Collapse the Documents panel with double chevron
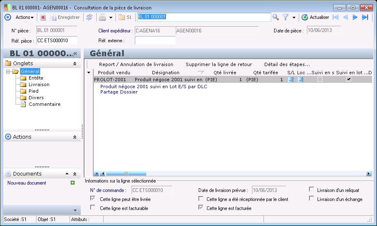Image resolution: width=377 pixels, height=226 pixels. click(75, 174)
